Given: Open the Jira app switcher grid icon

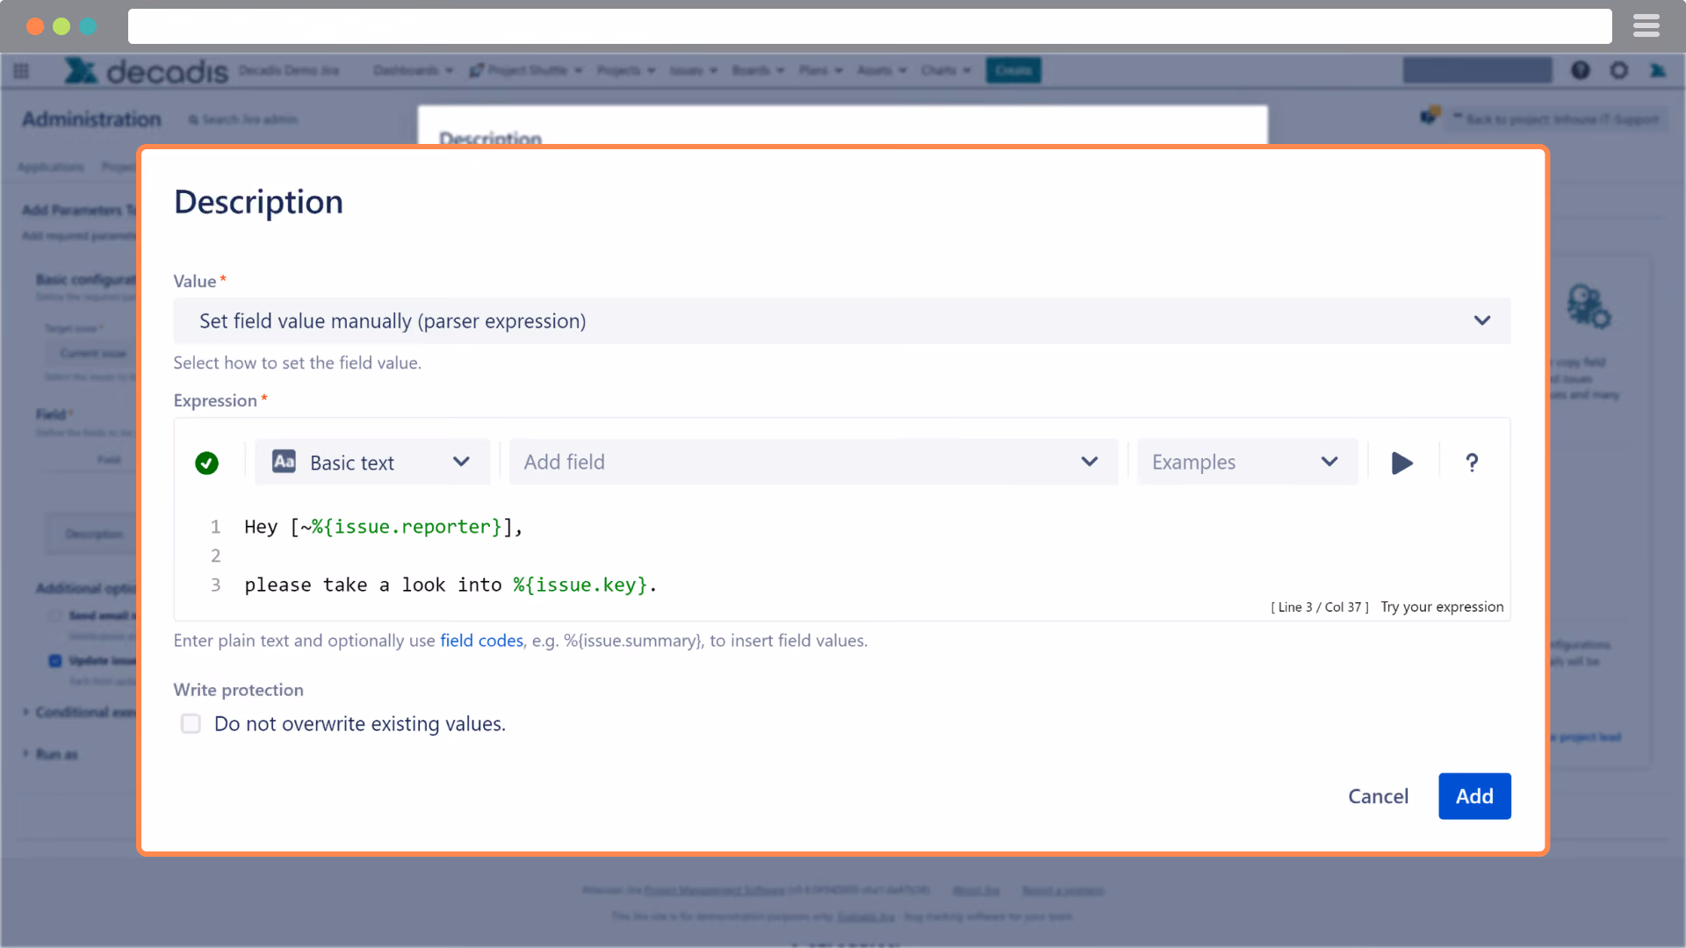Looking at the screenshot, I should click(x=21, y=71).
